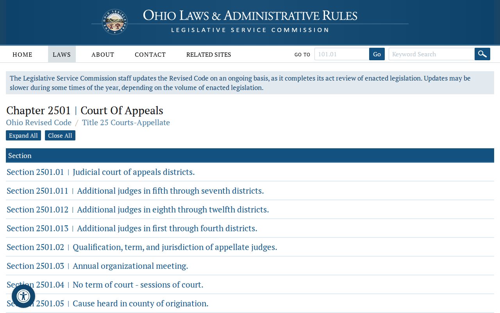The height and width of the screenshot is (313, 500).
Task: Open Title 25 Courts-Appellate breadcrumb link
Action: 126,122
